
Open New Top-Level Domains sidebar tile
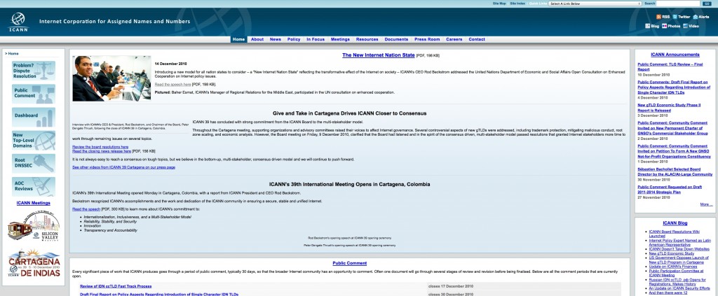tap(34, 140)
